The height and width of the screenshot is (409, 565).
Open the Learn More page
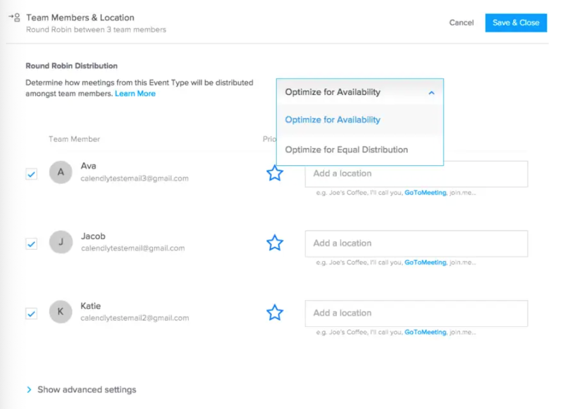(135, 93)
